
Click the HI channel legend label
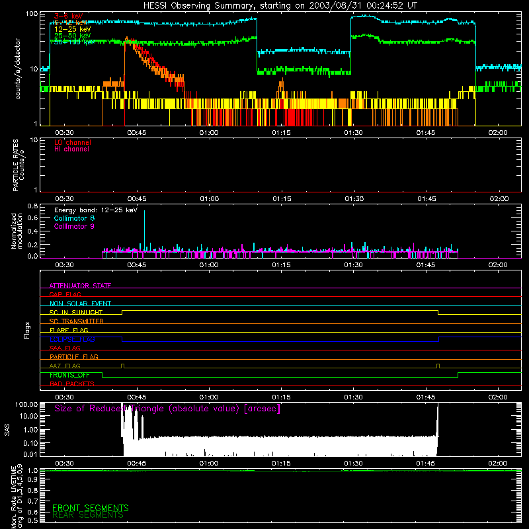[x=71, y=149]
